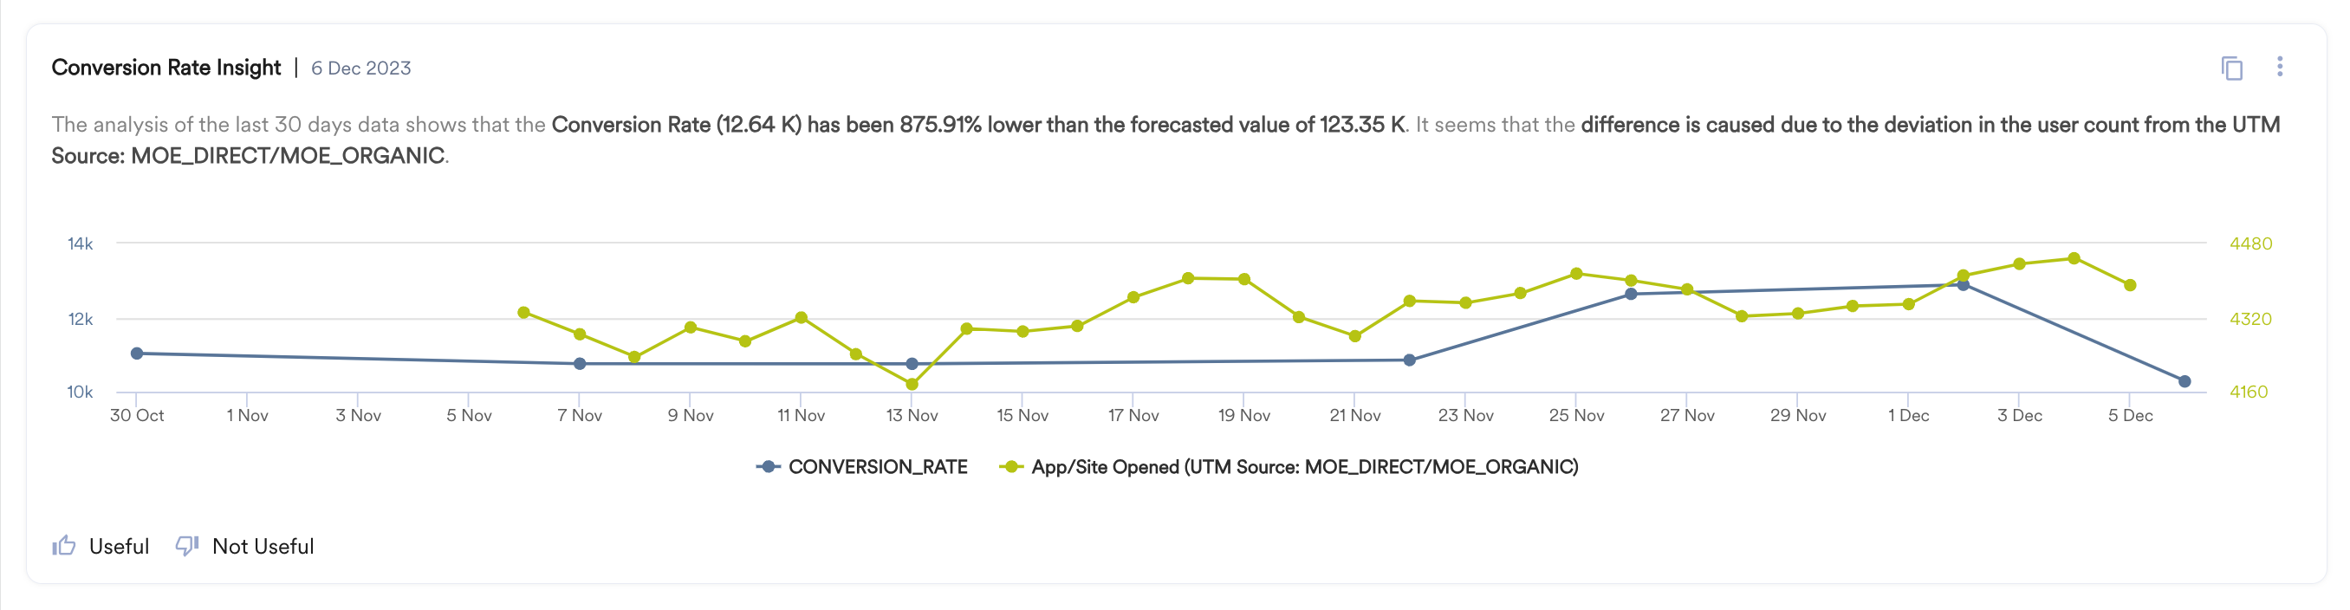Click the first green data point at 6 Nov
2350x610 pixels.
(523, 313)
